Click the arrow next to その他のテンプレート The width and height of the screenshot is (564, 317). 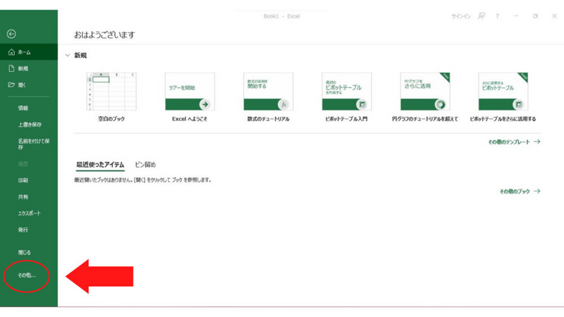tap(537, 142)
